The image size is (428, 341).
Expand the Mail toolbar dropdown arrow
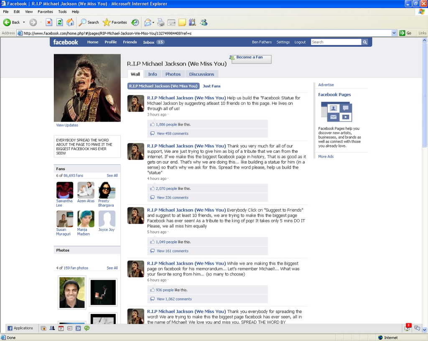pyautogui.click(x=153, y=22)
